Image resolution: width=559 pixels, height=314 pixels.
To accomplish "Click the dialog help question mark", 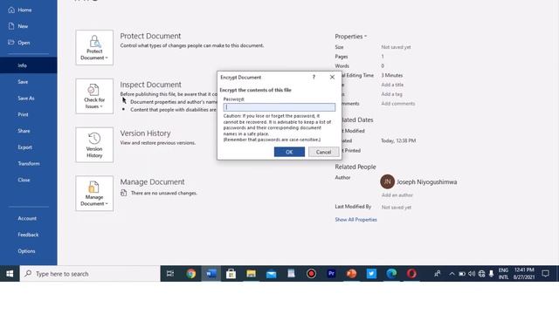I will pyautogui.click(x=314, y=78).
